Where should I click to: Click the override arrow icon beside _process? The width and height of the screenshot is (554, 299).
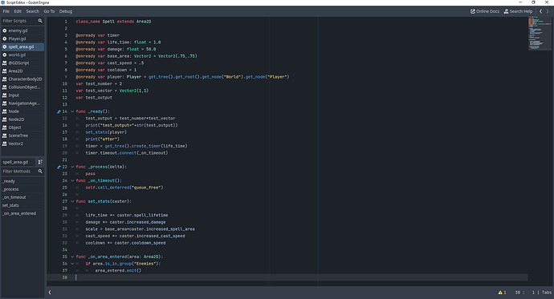[59, 167]
